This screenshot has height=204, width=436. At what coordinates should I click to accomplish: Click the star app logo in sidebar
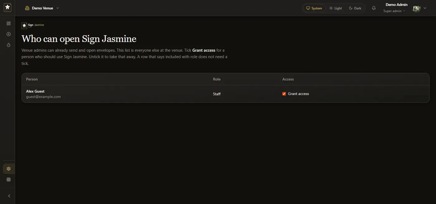coord(7,7)
